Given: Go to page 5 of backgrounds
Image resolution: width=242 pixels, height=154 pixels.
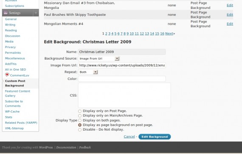Looking at the screenshot, I should point(115,34).
